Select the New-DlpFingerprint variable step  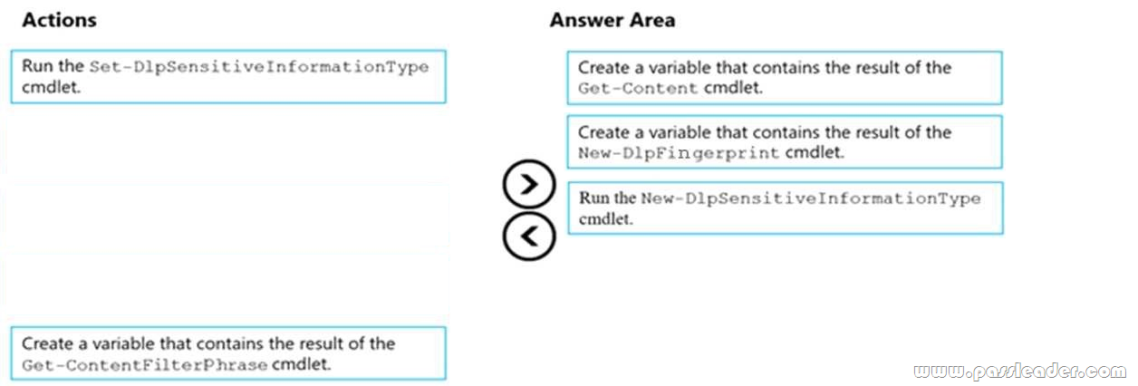pyautogui.click(x=785, y=142)
